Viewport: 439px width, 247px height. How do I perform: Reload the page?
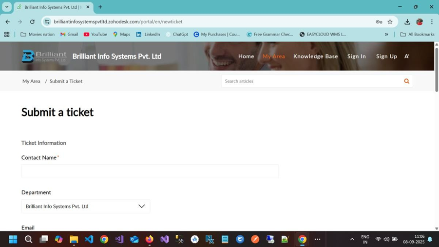32,22
